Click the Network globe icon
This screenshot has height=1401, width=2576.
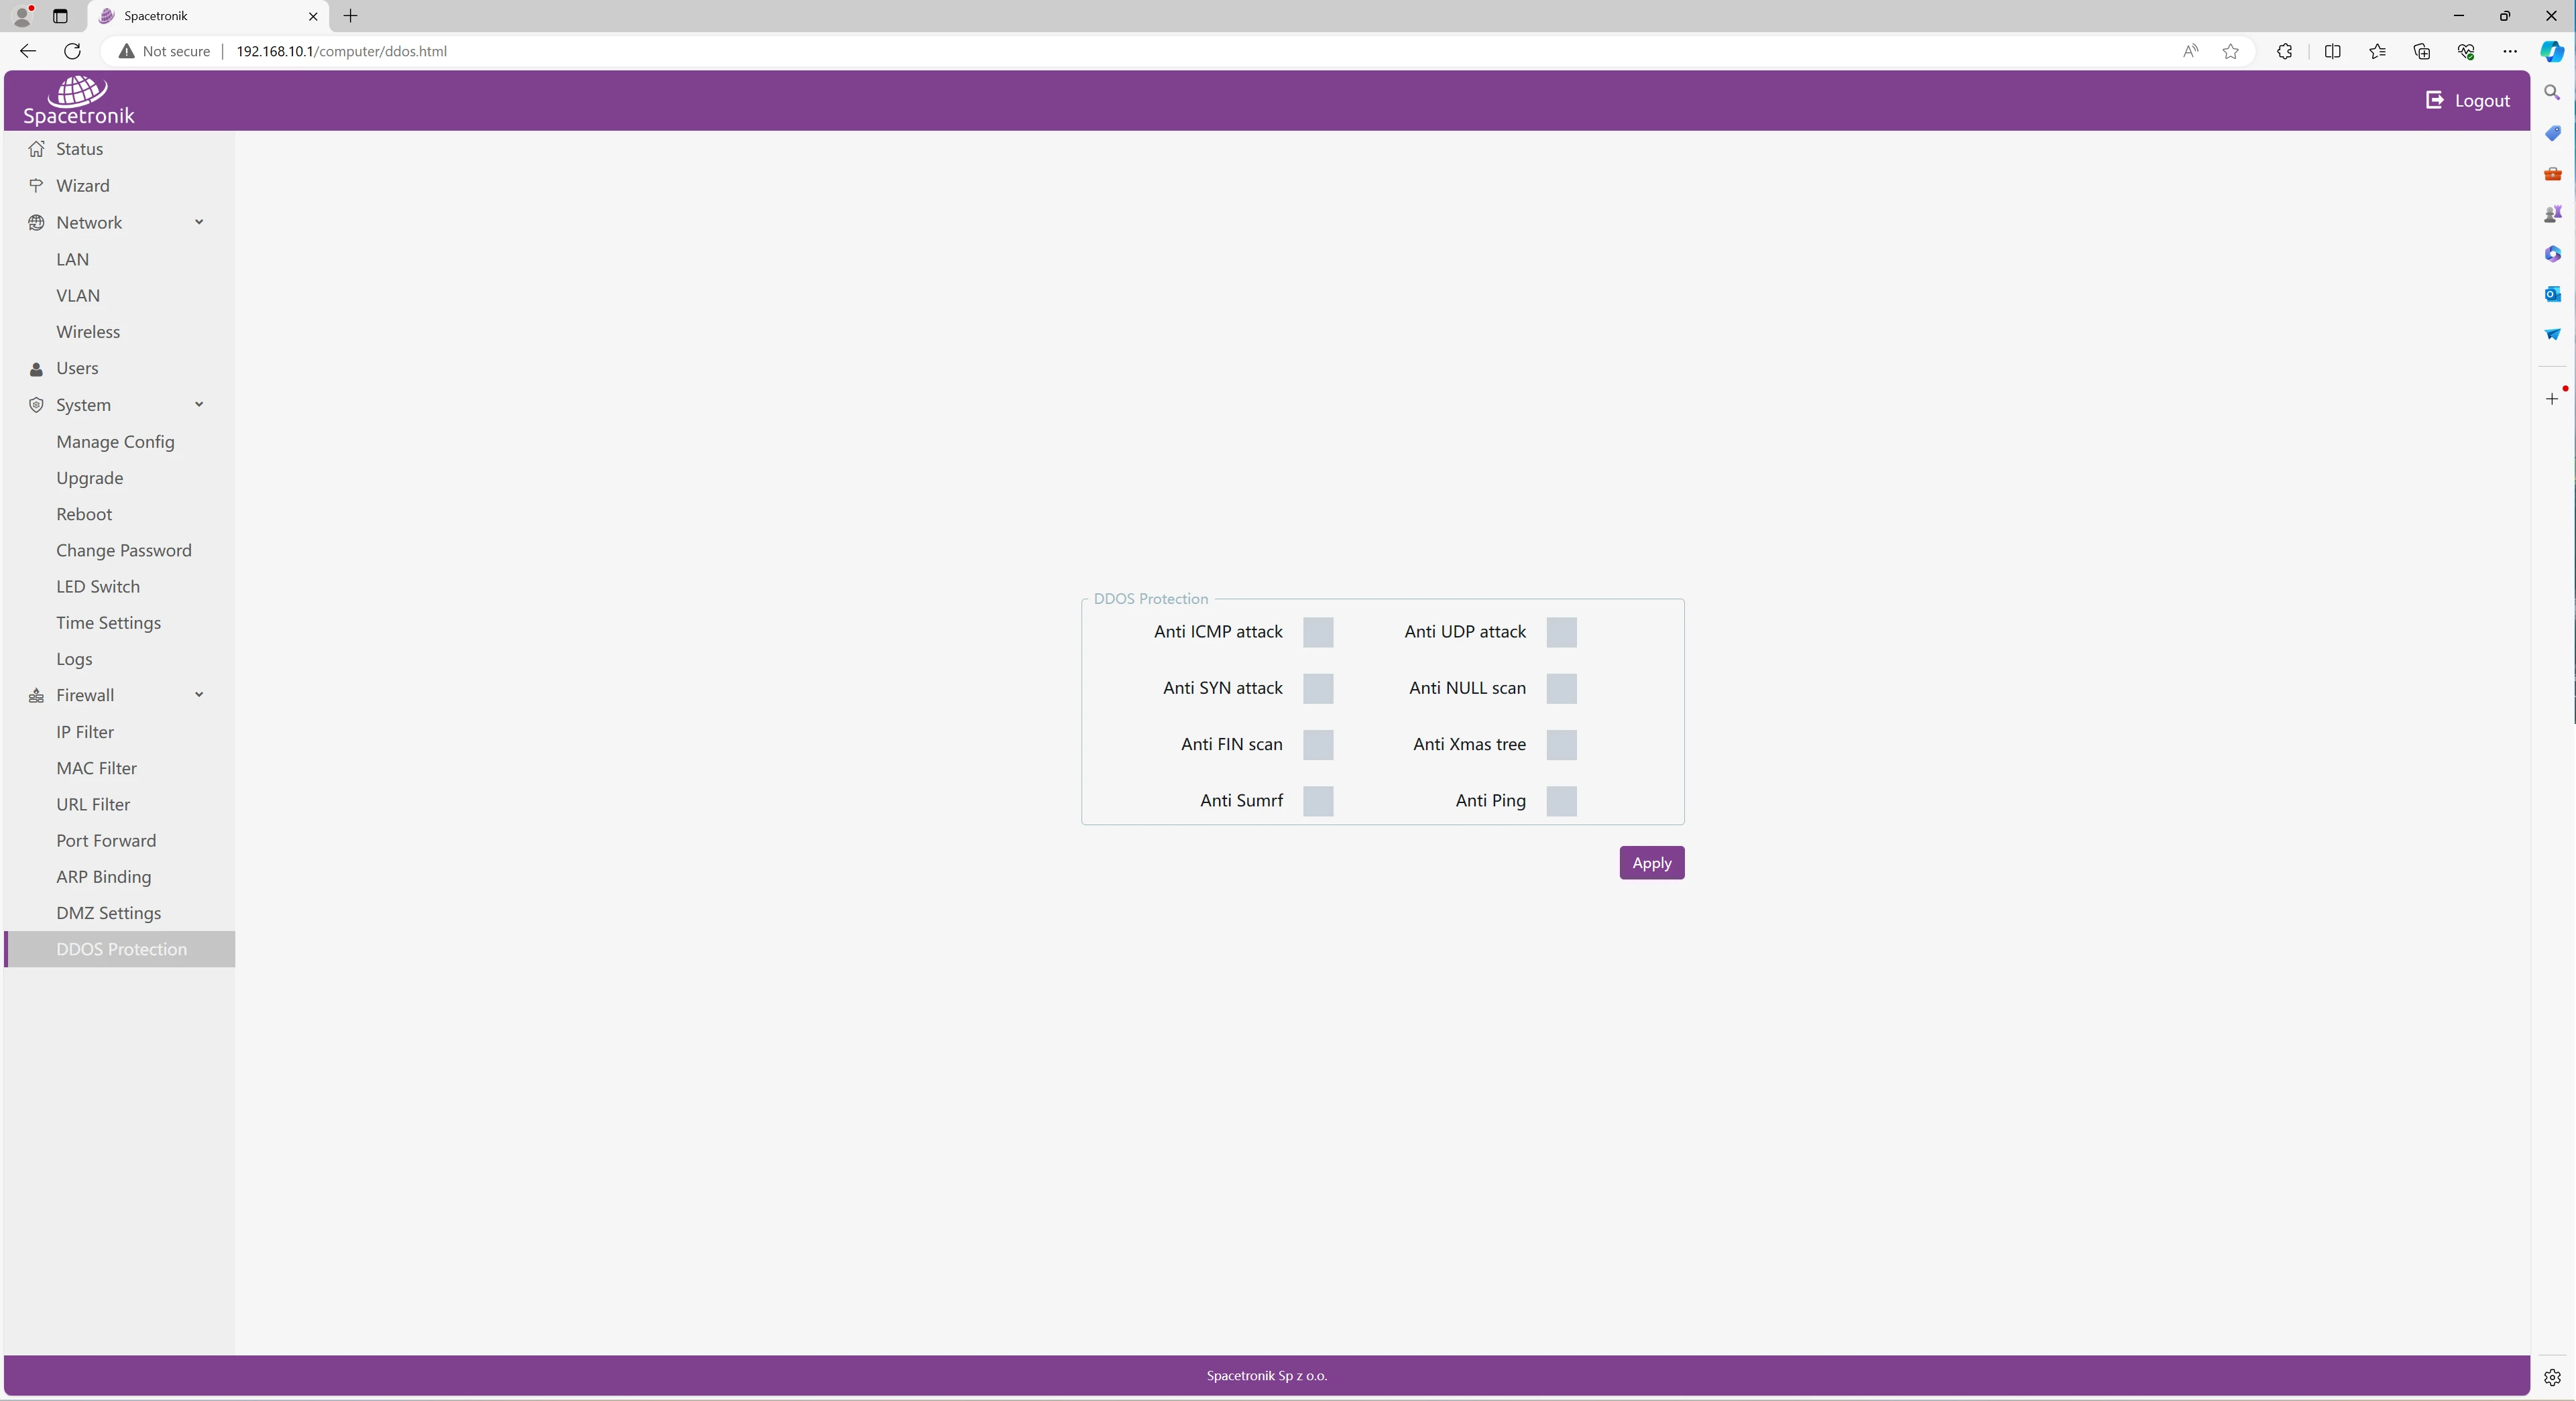(37, 222)
